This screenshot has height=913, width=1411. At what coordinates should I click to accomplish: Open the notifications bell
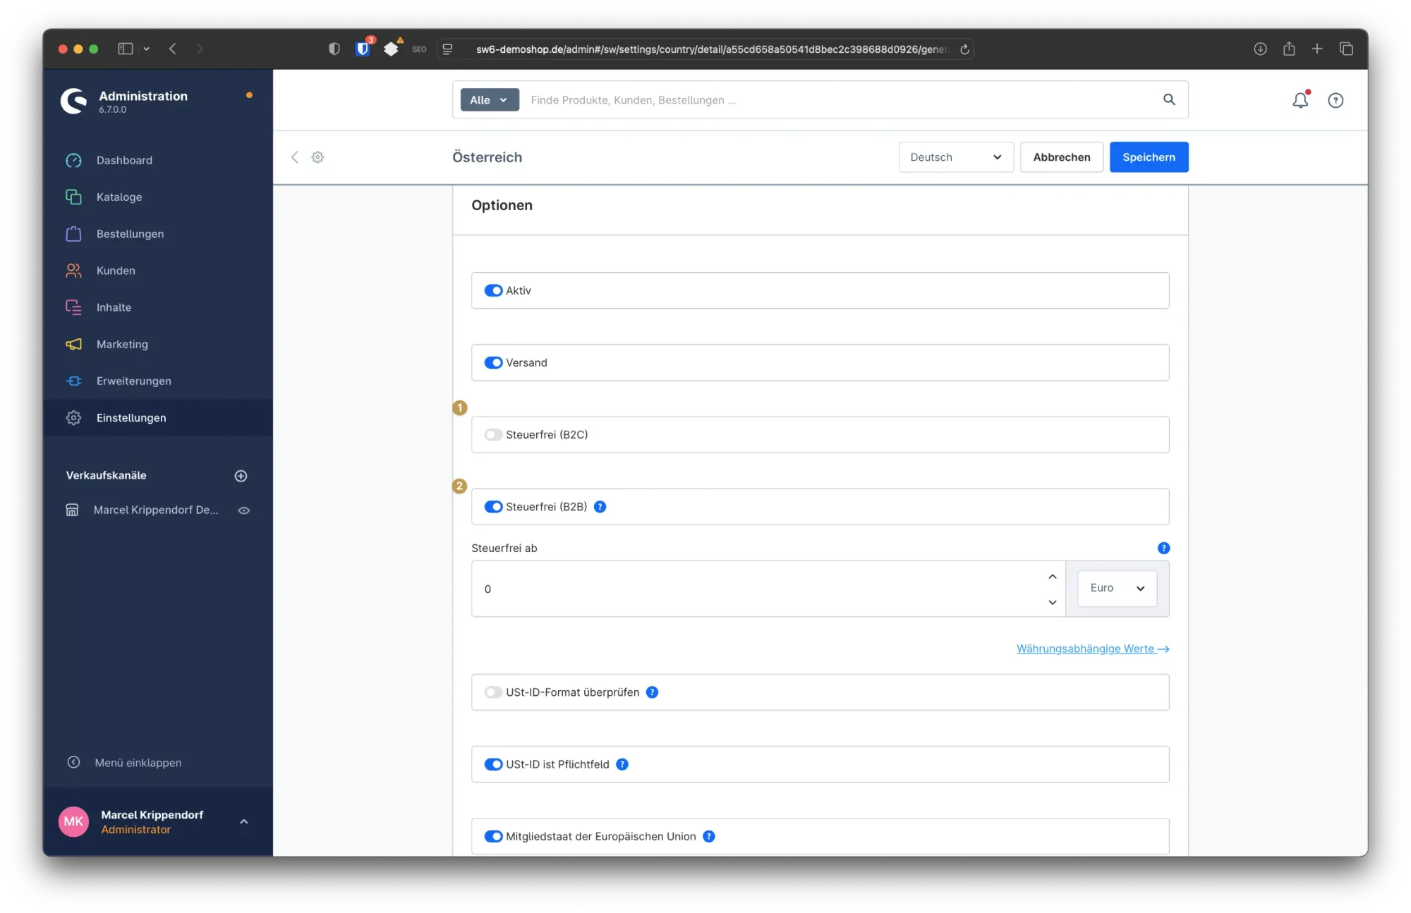[x=1300, y=100]
